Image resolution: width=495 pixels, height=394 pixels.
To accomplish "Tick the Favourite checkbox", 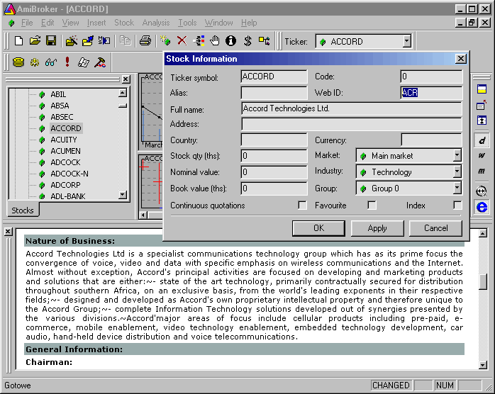I will tap(372, 206).
